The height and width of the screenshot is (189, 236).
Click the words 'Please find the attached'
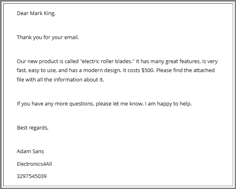[x=185, y=70]
